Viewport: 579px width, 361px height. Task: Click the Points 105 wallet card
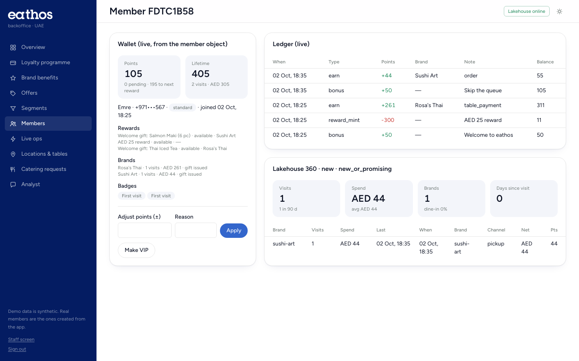pyautogui.click(x=149, y=77)
